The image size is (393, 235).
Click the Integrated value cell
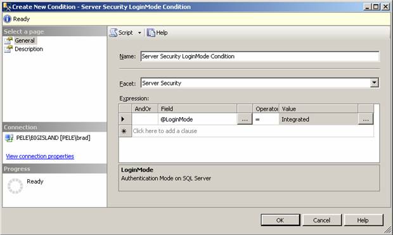click(318, 119)
